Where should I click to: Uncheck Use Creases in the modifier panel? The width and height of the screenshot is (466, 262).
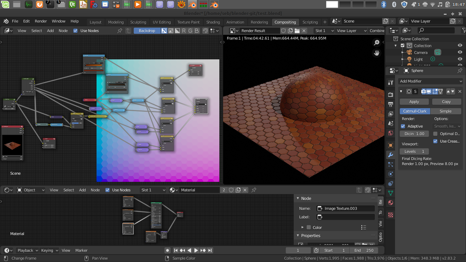click(435, 141)
